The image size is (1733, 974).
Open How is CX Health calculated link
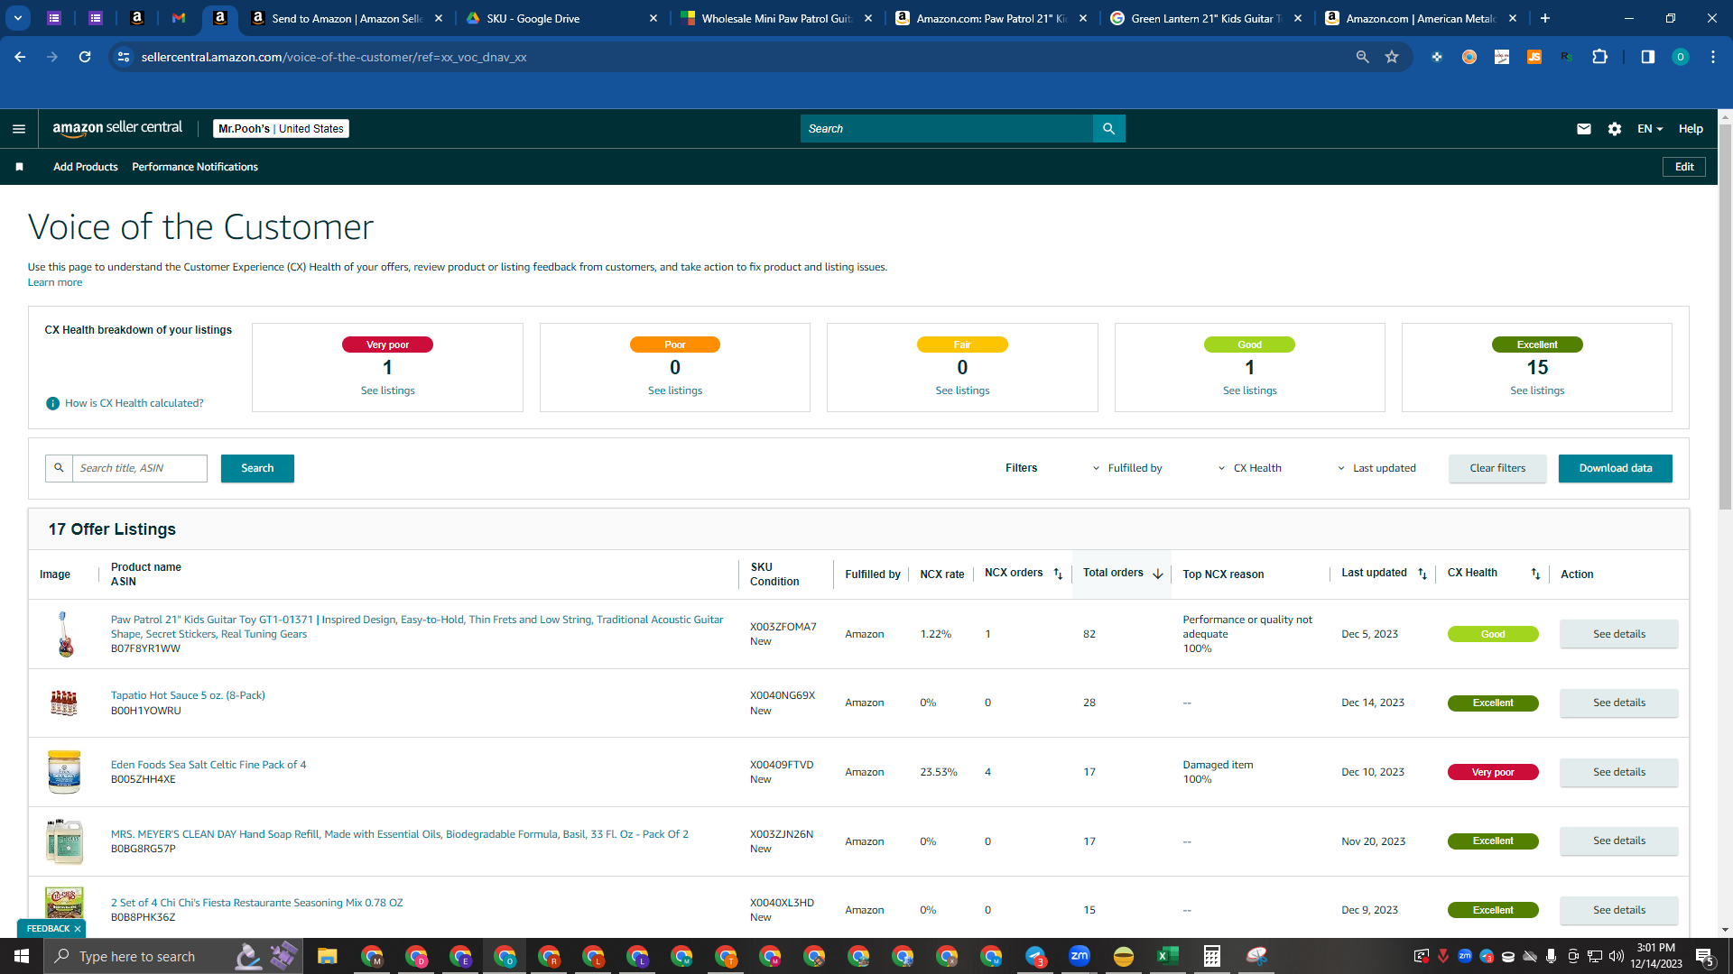[x=134, y=403]
